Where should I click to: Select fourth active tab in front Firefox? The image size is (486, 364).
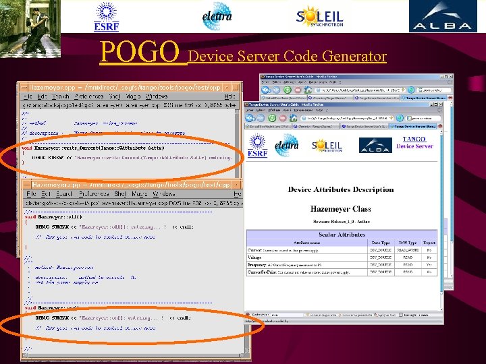[412, 126]
